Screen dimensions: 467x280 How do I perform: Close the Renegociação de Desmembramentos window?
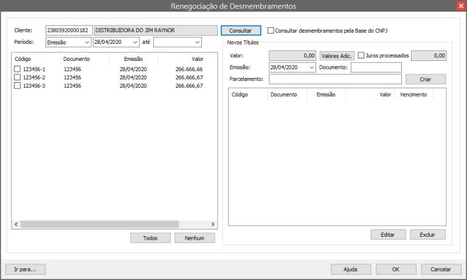461,5
